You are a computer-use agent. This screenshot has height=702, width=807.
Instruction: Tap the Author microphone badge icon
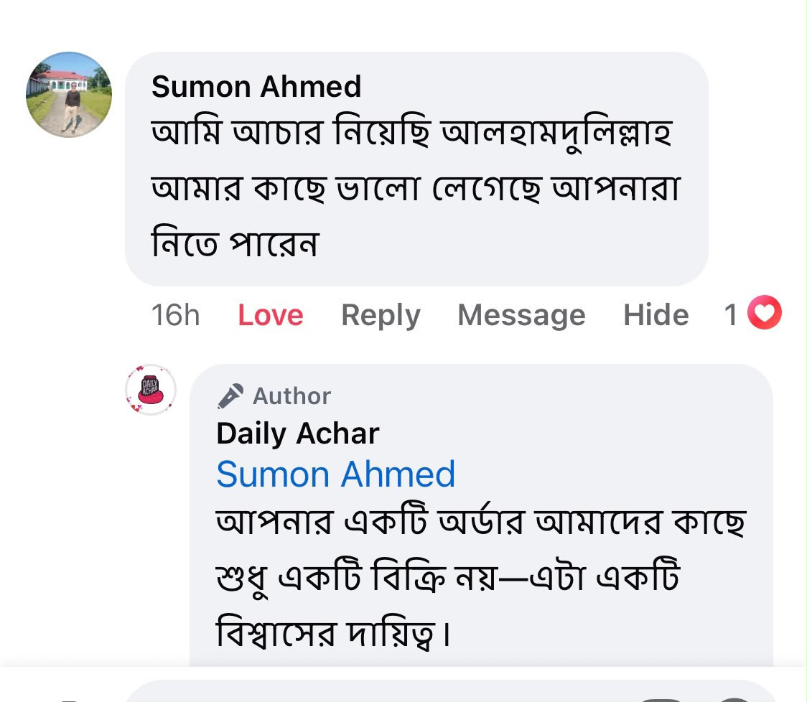(230, 396)
